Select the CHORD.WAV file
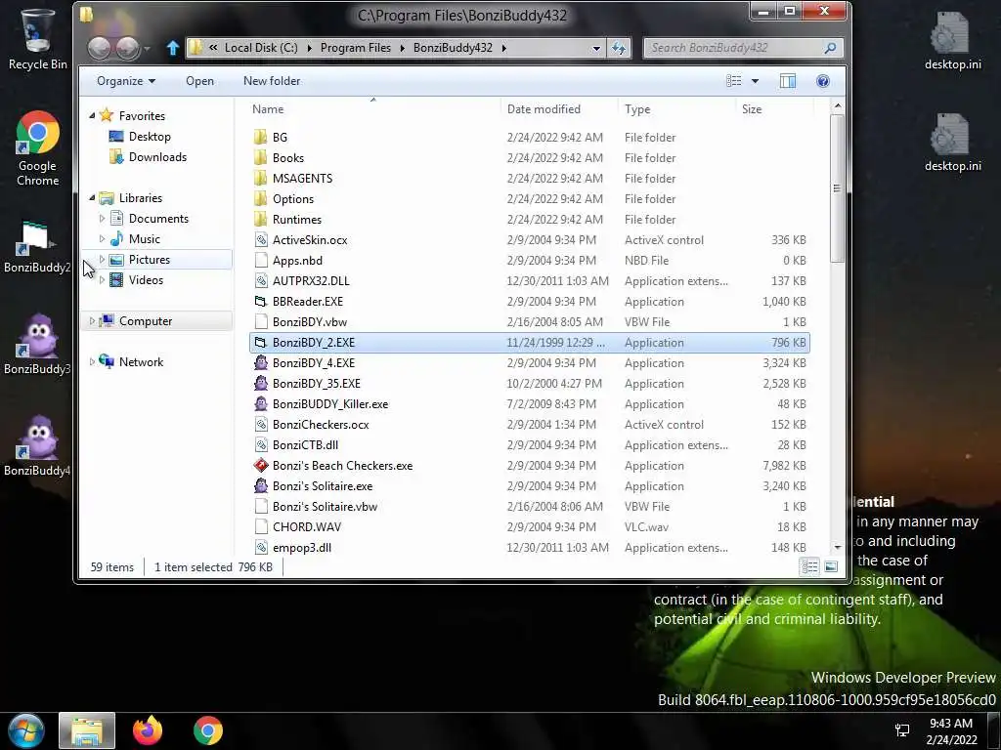The height and width of the screenshot is (750, 1001). pos(530,526)
